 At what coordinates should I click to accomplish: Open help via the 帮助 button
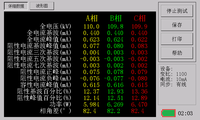click(x=177, y=53)
